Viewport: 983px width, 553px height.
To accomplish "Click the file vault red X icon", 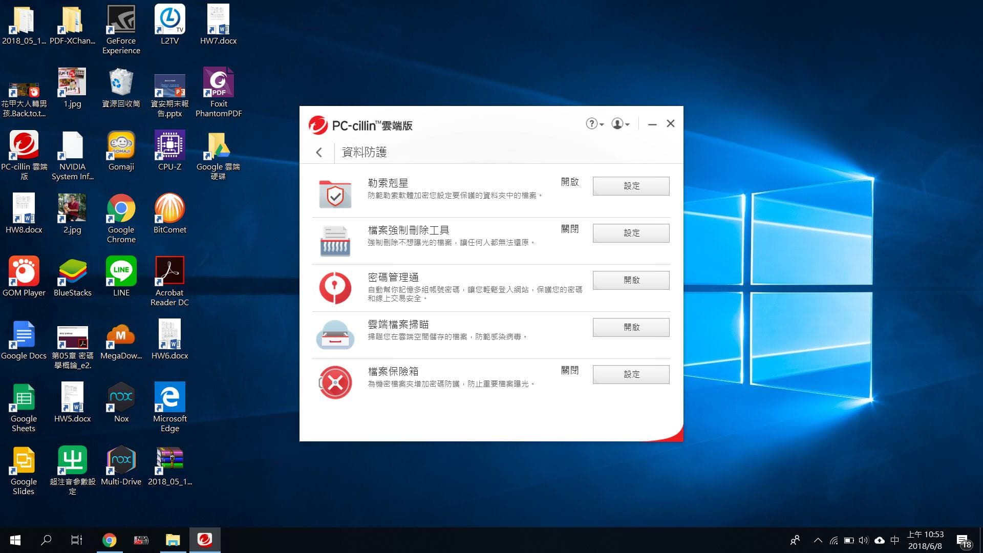I will pyautogui.click(x=335, y=382).
